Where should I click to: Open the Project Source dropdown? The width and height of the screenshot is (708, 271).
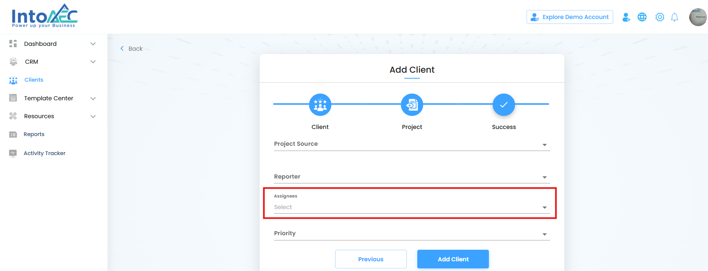(x=411, y=144)
